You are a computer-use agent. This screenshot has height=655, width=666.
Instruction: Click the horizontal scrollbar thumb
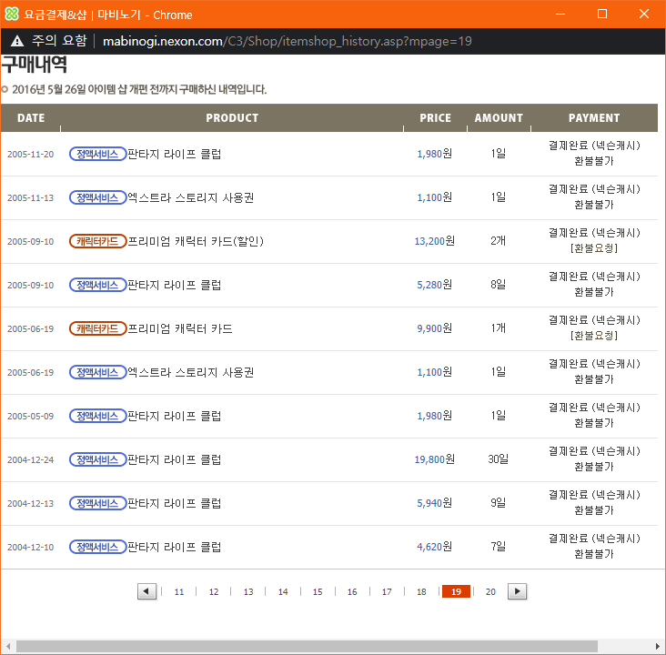click(307, 646)
